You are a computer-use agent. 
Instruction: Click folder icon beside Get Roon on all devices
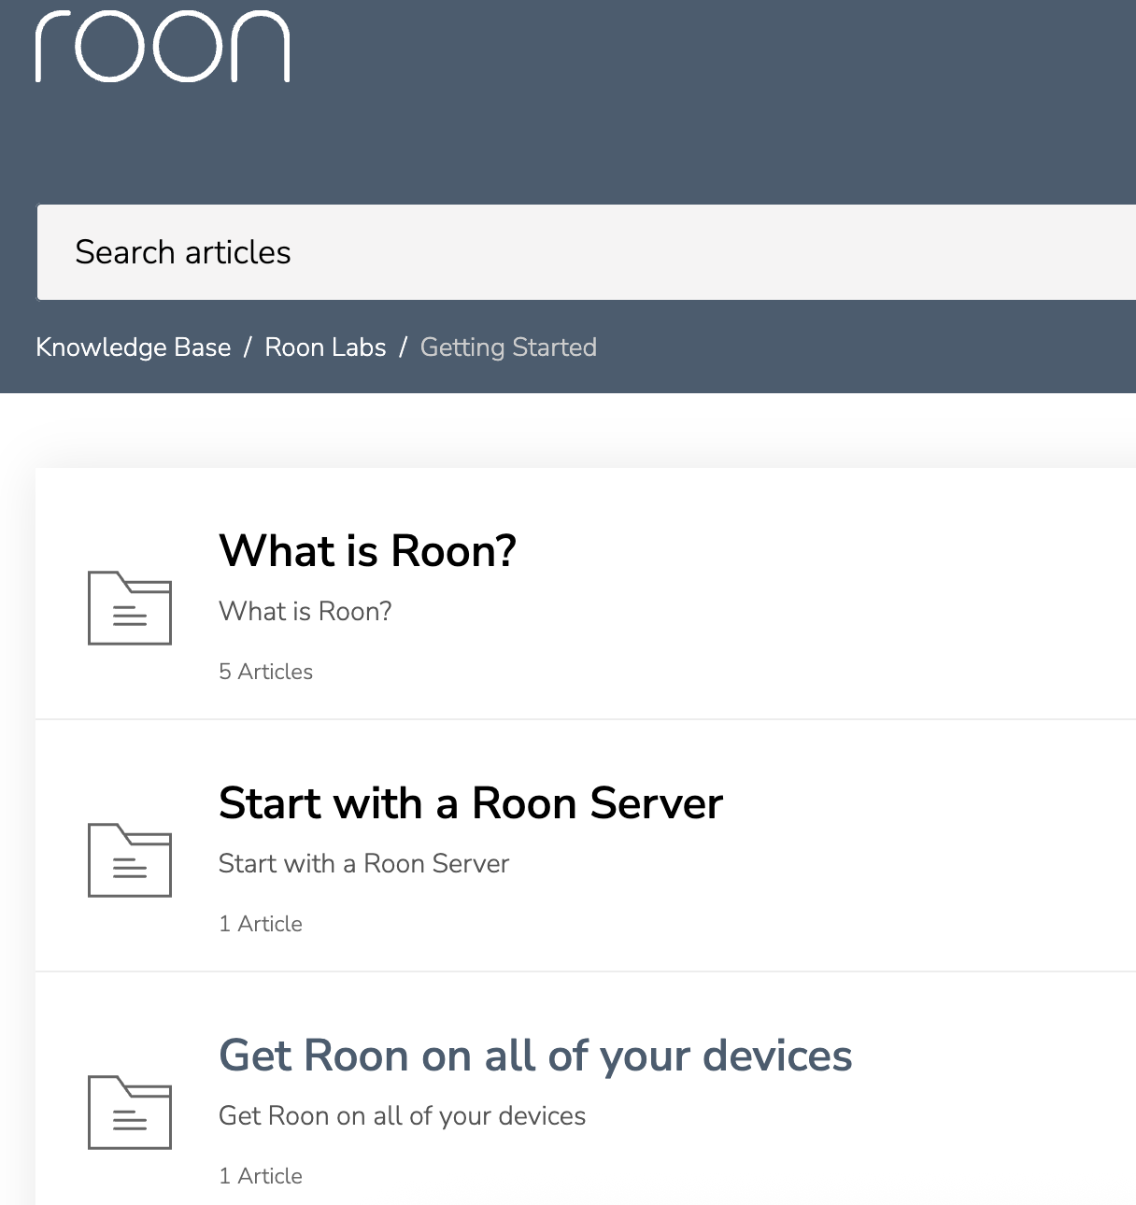point(130,1112)
